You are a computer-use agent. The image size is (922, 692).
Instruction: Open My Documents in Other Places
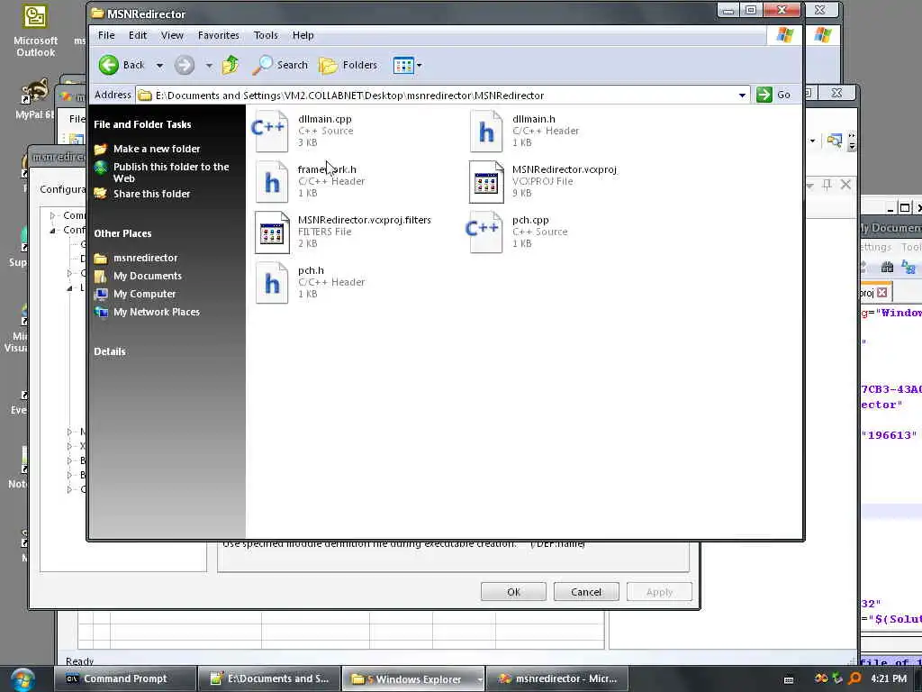(x=147, y=276)
